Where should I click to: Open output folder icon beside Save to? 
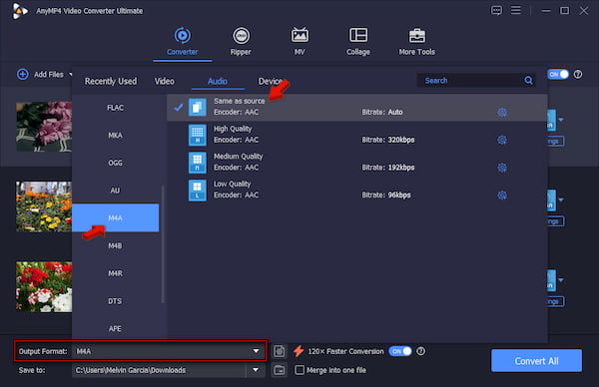(279, 370)
